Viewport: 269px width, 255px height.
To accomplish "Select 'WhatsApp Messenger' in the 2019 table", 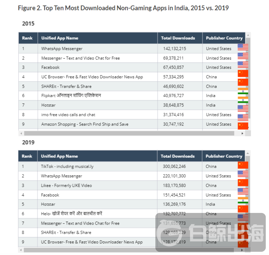I will point(62,176).
